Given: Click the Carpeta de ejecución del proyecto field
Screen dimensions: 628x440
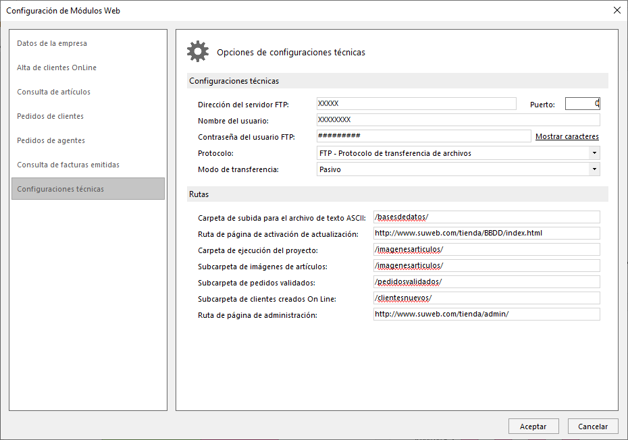Looking at the screenshot, I should [x=487, y=250].
